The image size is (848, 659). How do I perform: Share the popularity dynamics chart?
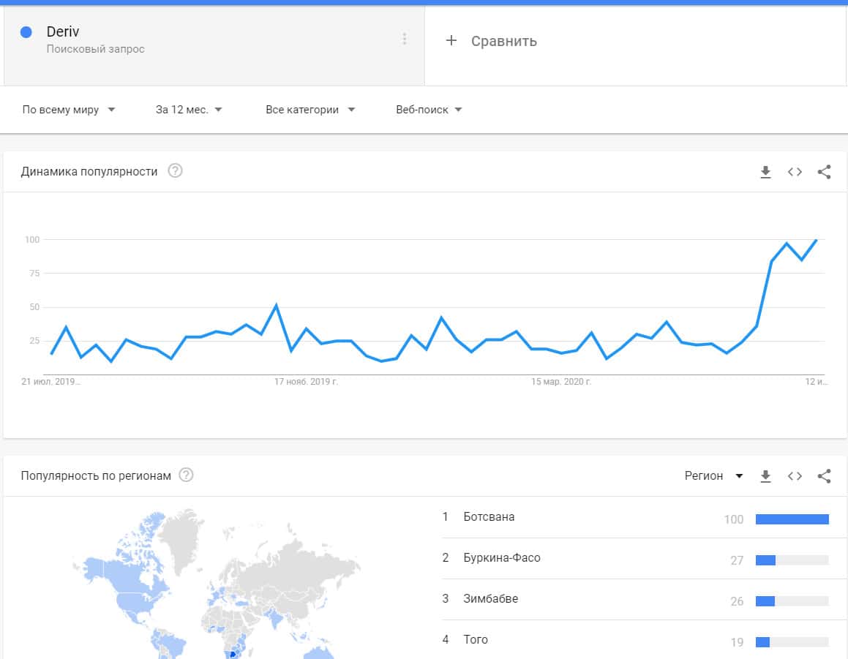[x=824, y=172]
